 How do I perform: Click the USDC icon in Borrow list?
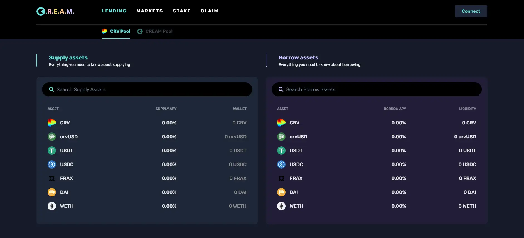281,164
